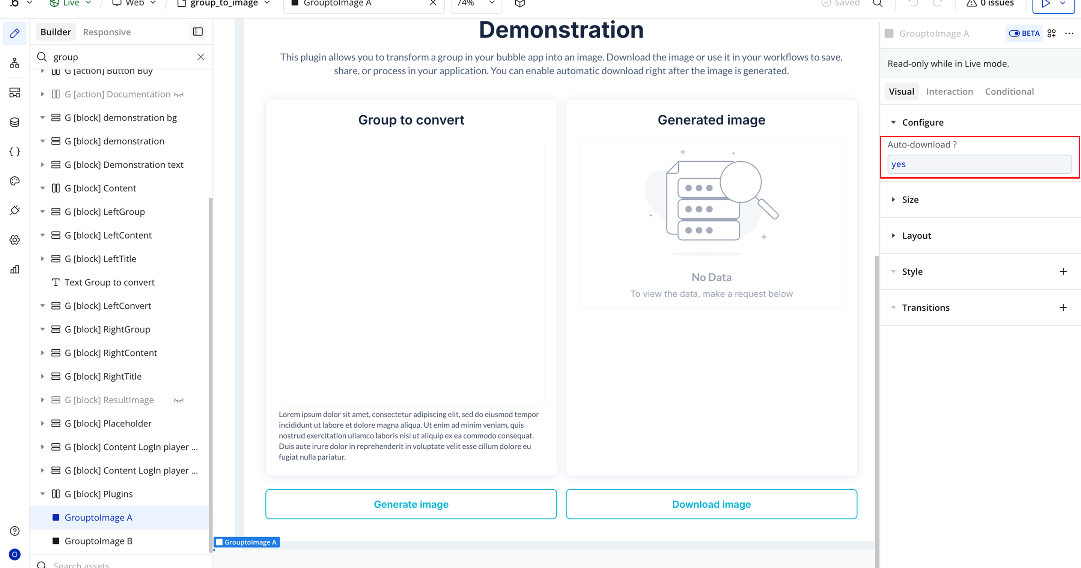
Task: Collapse the element tree panel icon
Action: point(198,32)
